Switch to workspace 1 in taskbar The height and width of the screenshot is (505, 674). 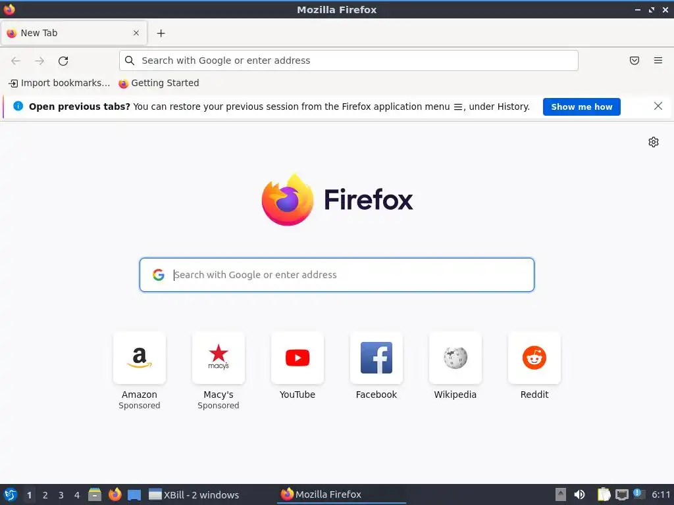pos(29,495)
